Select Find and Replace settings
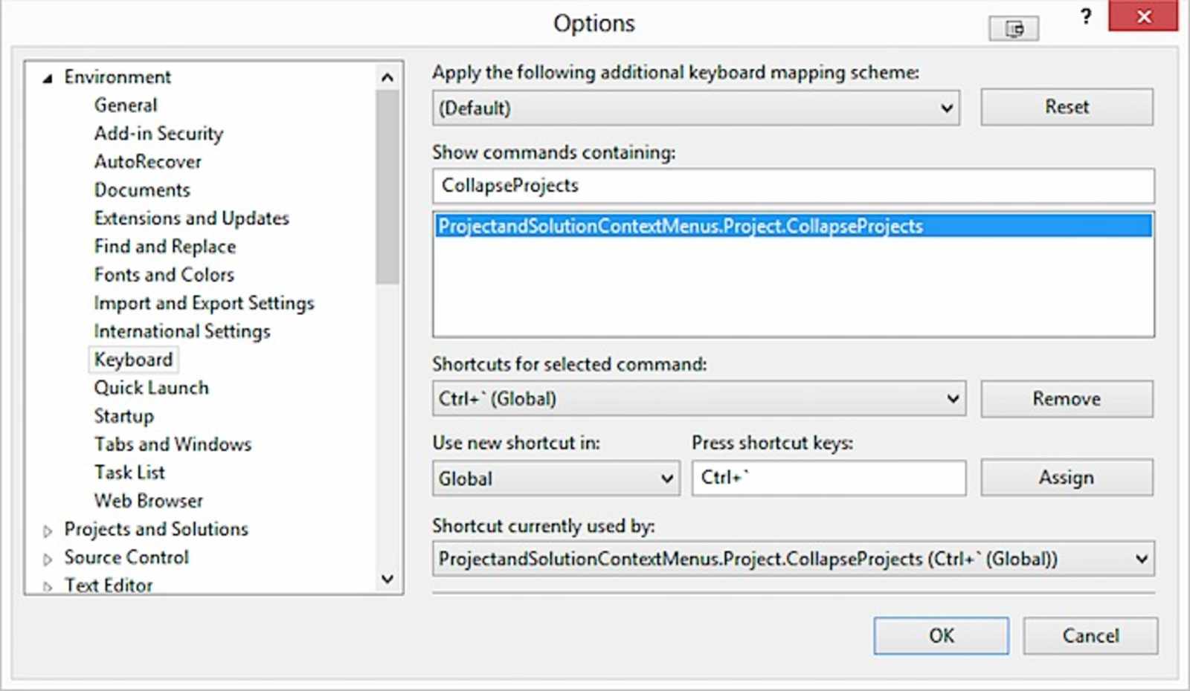The width and height of the screenshot is (1190, 691). pyautogui.click(x=165, y=246)
